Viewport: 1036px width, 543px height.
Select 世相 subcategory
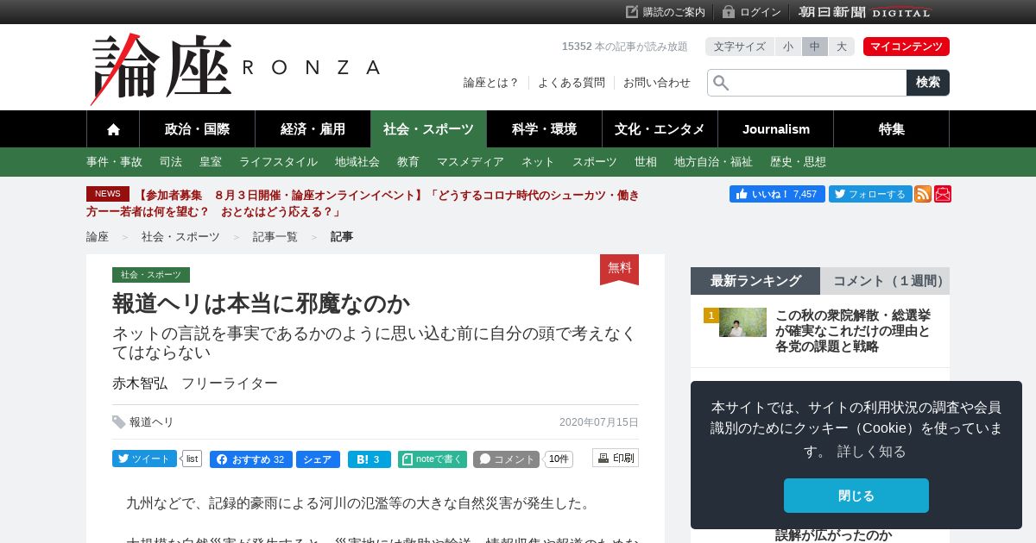tap(646, 162)
